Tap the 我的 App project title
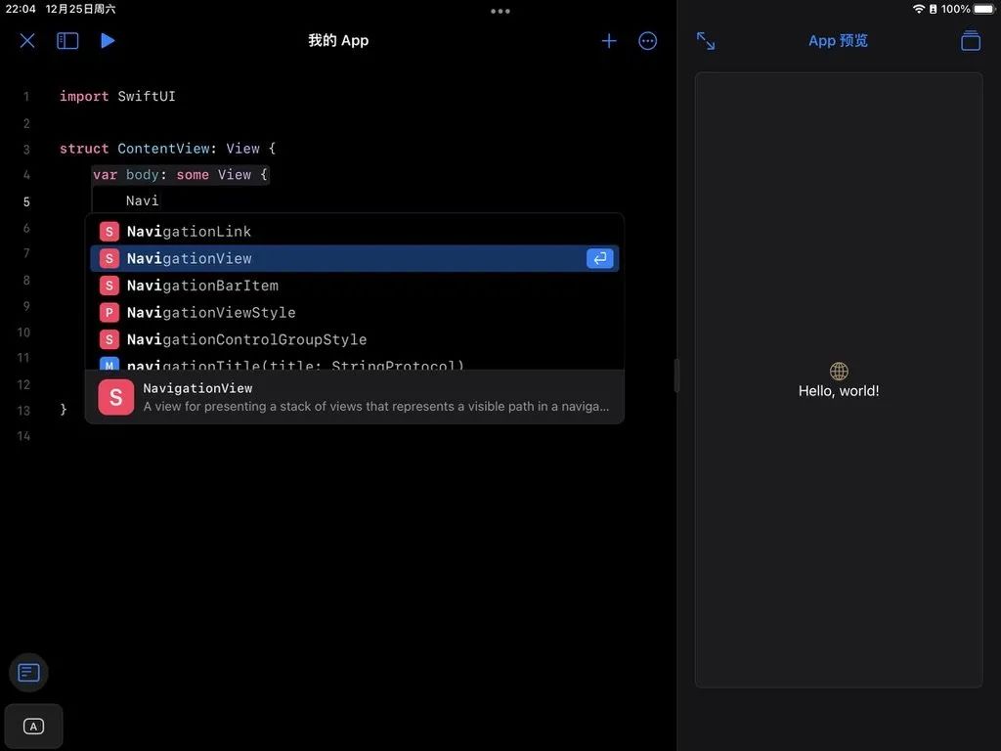This screenshot has height=751, width=1001. pyautogui.click(x=338, y=41)
